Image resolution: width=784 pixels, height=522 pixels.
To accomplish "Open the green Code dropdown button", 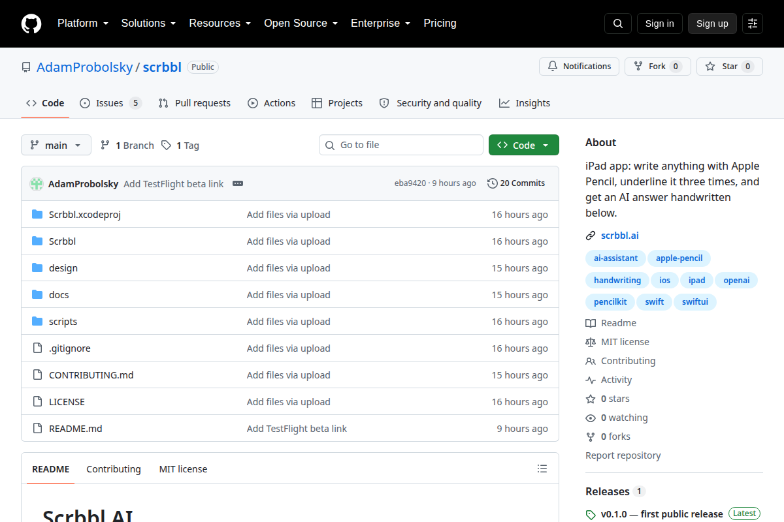I will coord(524,145).
